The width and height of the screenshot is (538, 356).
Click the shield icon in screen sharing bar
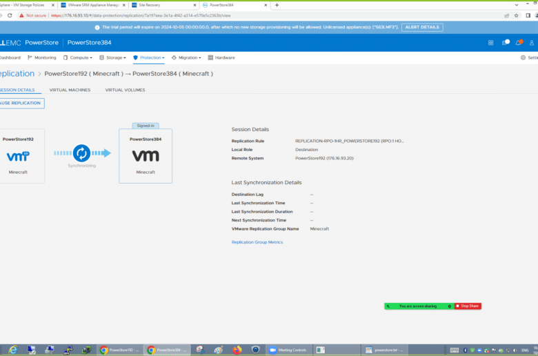(x=450, y=306)
